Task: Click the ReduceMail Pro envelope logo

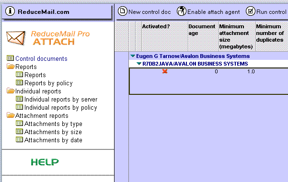Action: point(16,38)
